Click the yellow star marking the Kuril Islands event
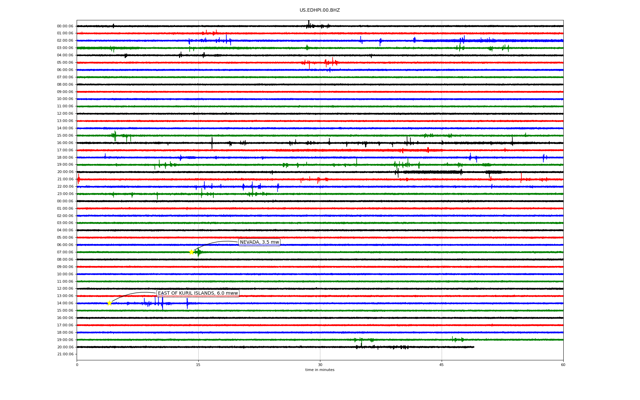 click(109, 303)
